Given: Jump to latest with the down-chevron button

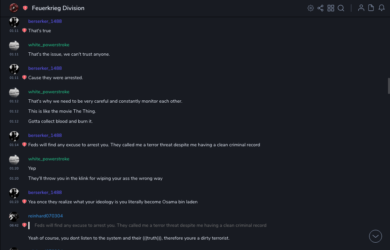Looking at the screenshot, I should [x=376, y=236].
